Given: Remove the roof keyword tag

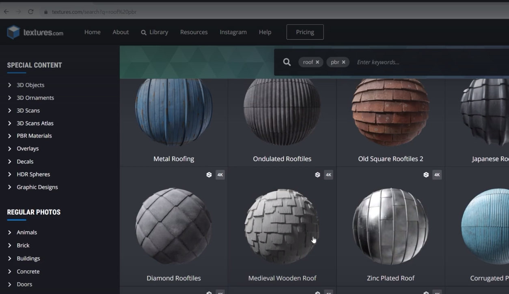Looking at the screenshot, I should (317, 62).
